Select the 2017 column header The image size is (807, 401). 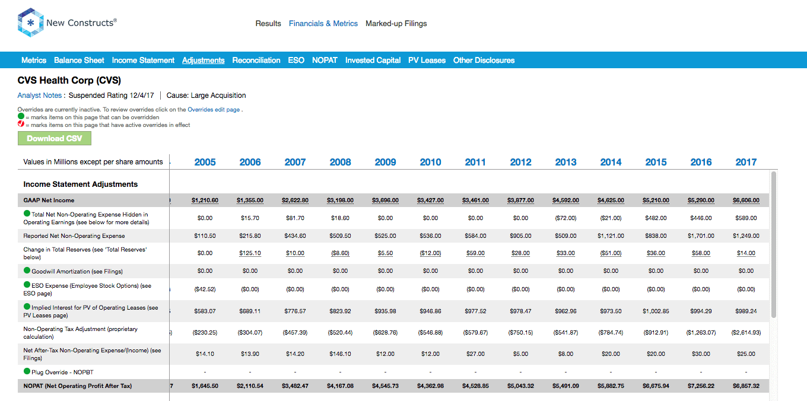tap(746, 162)
